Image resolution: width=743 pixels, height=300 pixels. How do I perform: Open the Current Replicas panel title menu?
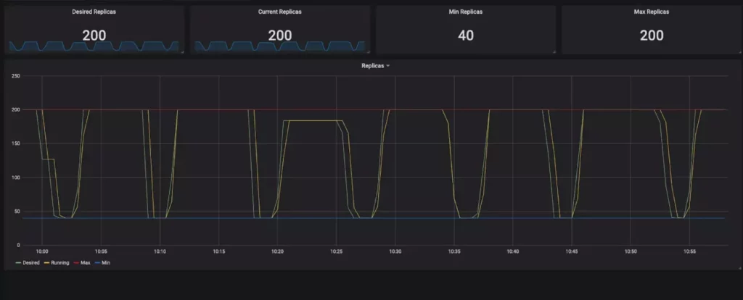[280, 12]
